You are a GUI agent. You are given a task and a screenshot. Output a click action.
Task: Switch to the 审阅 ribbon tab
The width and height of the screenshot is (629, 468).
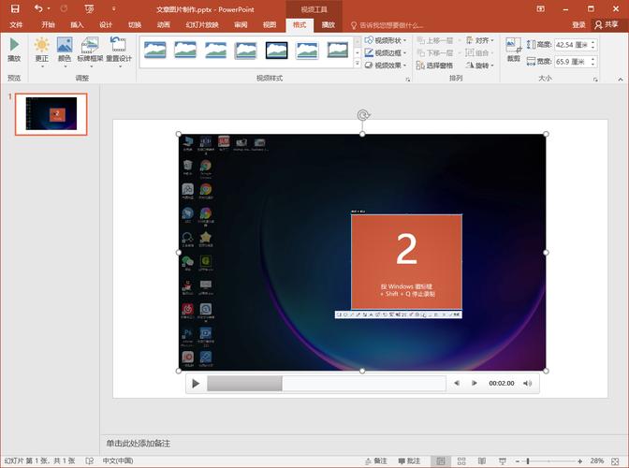coord(241,25)
